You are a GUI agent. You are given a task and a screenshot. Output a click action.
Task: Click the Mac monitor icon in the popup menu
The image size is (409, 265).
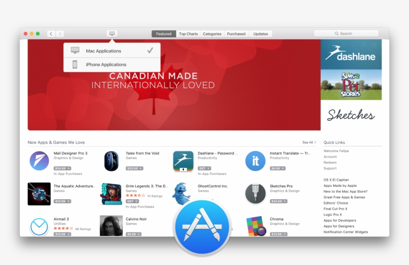[x=75, y=50]
